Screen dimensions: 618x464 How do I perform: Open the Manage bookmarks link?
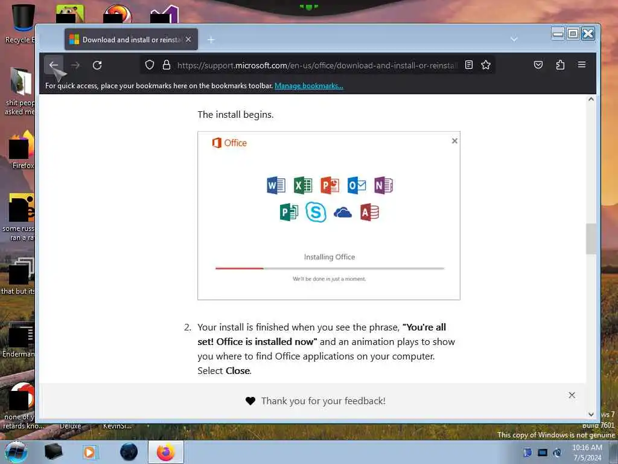[308, 86]
